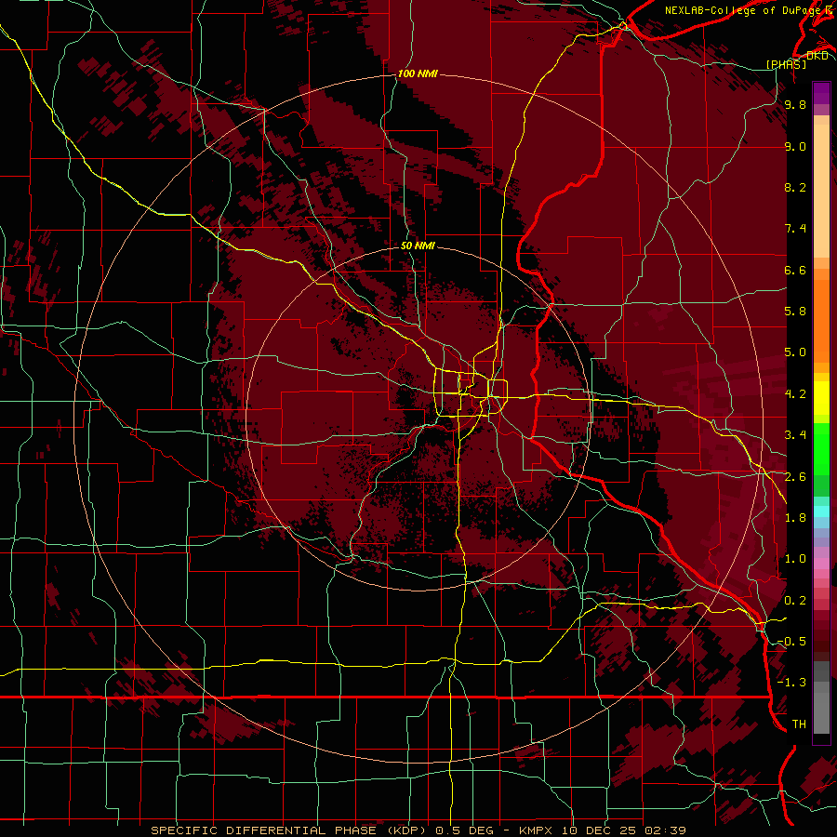Viewport: 837px width, 837px height.
Task: Click the 9.8 value on color scale
Action: (795, 104)
